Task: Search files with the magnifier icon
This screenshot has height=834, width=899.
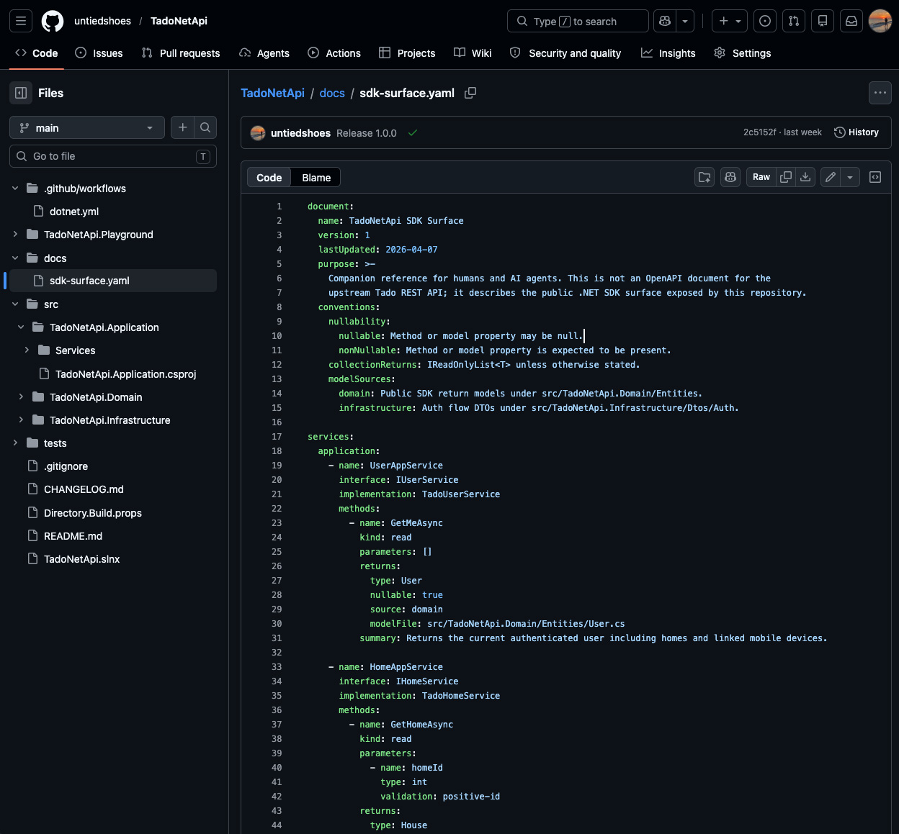Action: coord(205,127)
